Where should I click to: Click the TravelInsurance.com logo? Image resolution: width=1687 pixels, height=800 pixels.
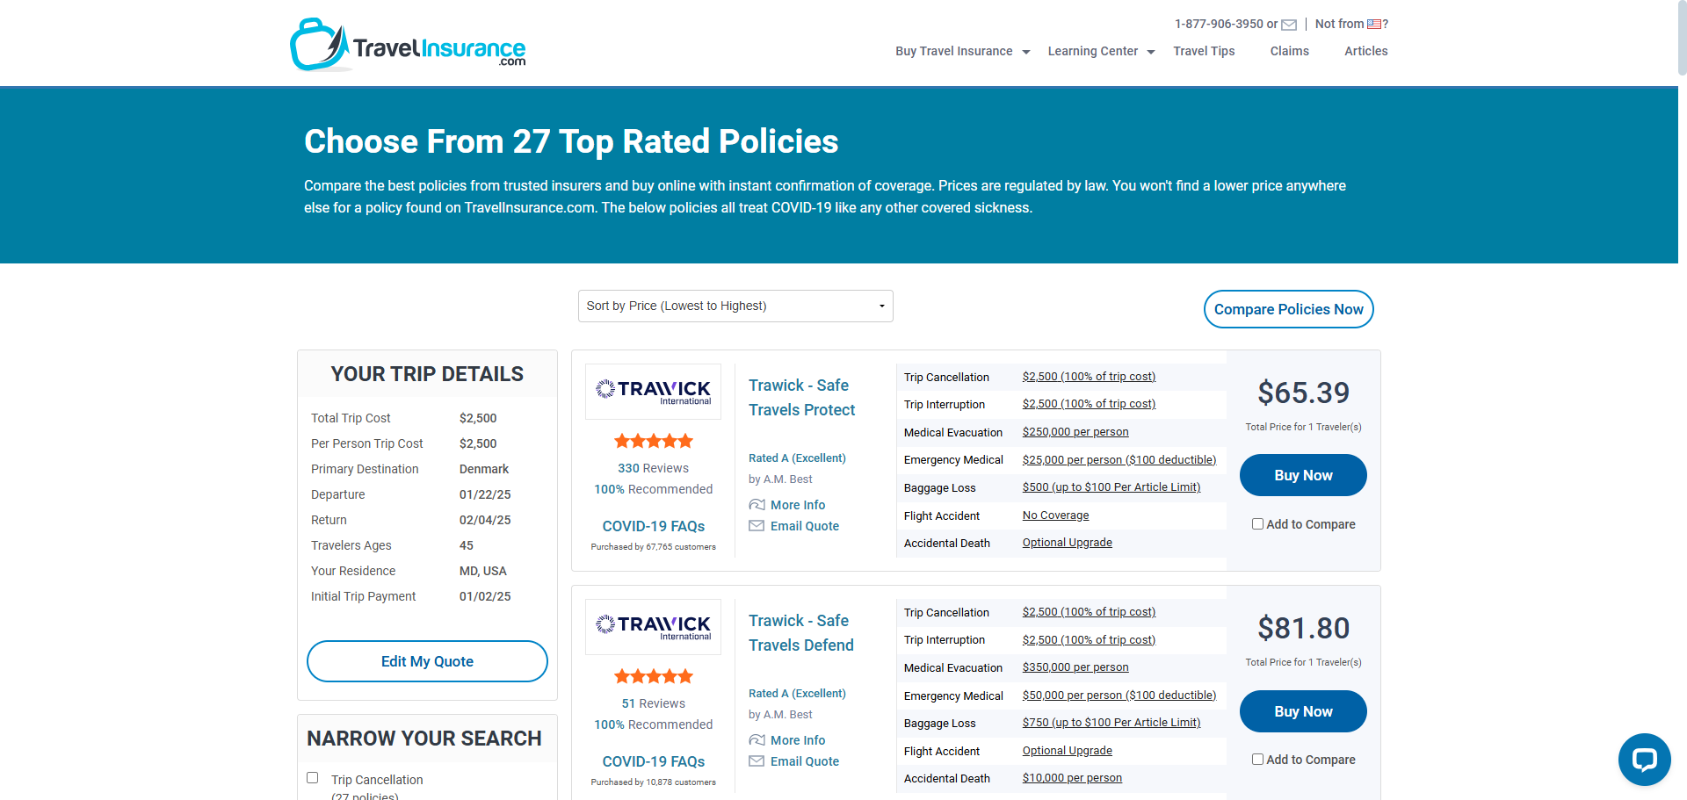(408, 45)
